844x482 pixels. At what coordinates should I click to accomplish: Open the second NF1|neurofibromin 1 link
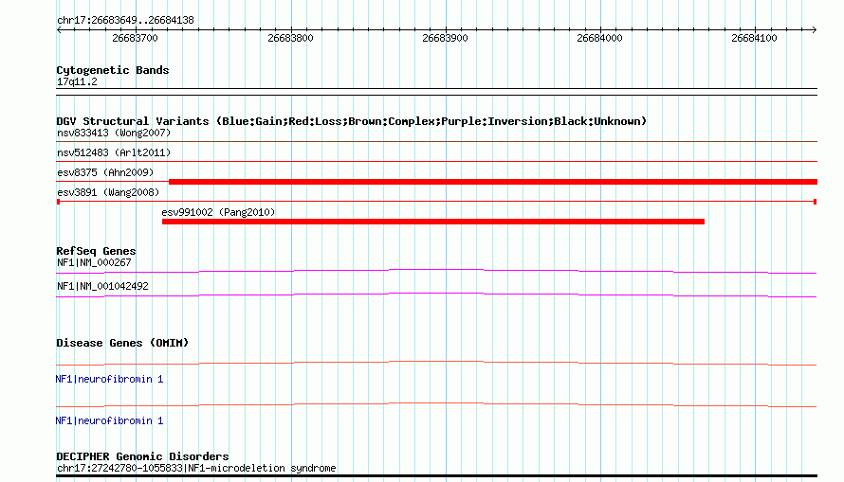tap(109, 420)
